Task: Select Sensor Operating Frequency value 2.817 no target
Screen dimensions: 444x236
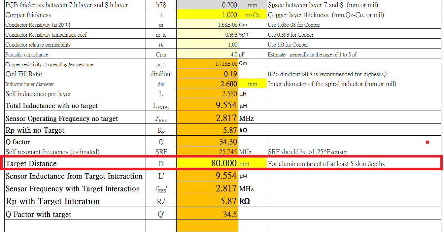Action: pyautogui.click(x=207, y=118)
